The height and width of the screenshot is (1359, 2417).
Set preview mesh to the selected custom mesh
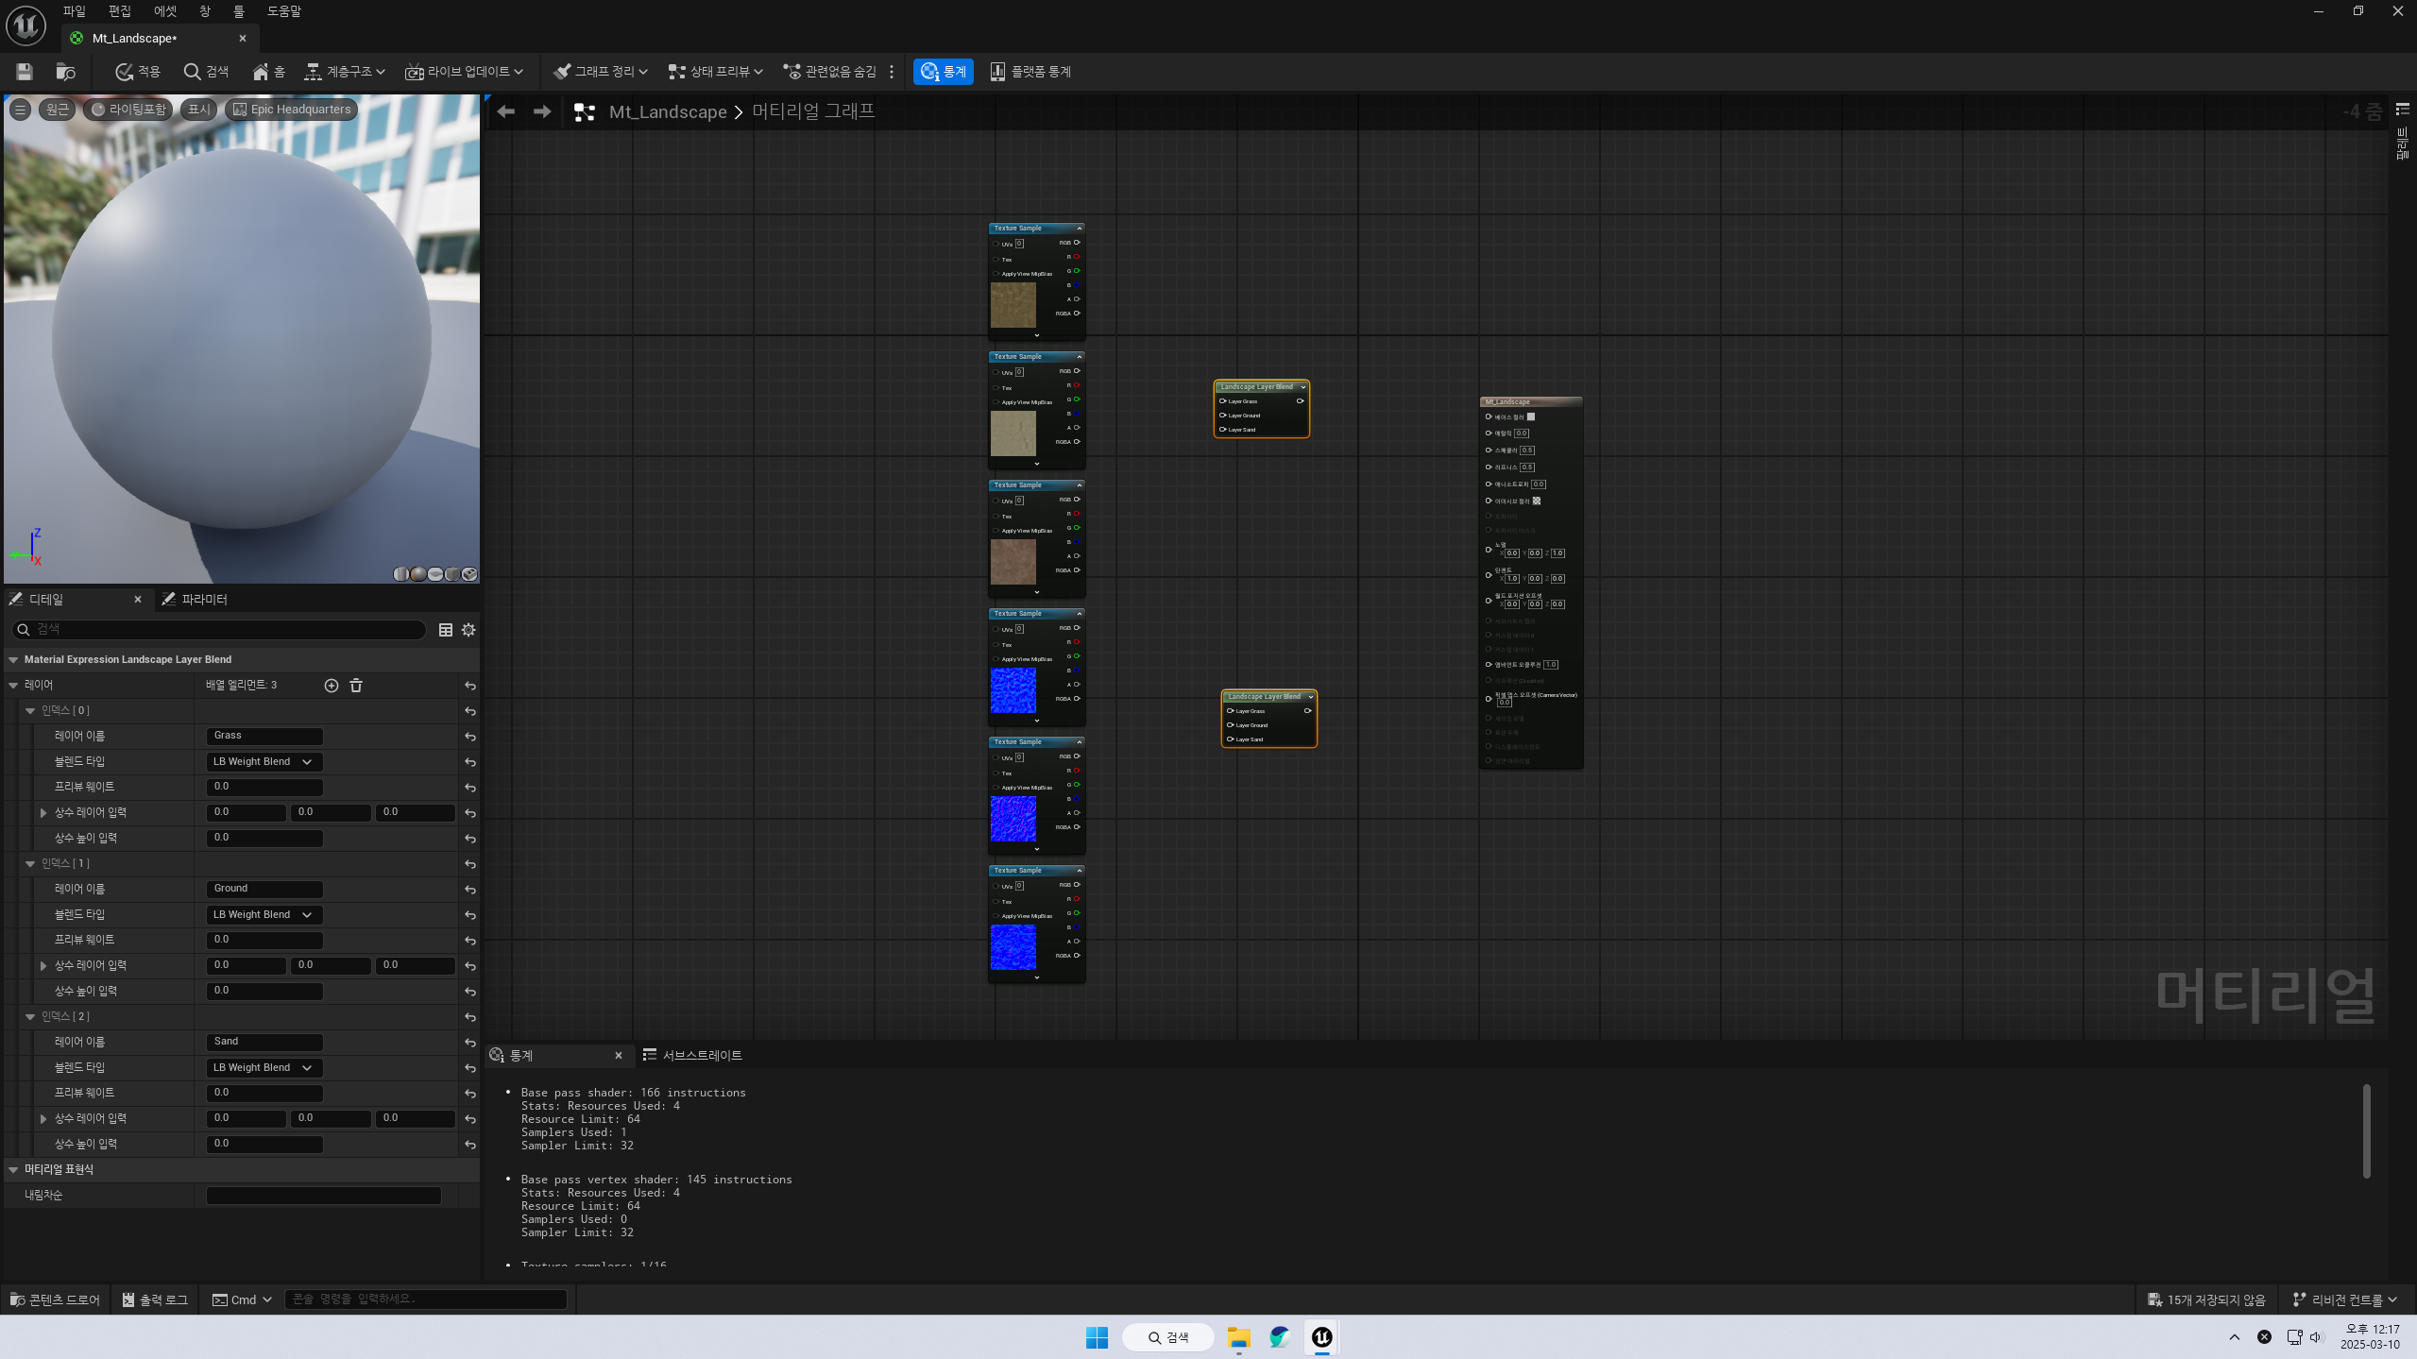coord(469,574)
